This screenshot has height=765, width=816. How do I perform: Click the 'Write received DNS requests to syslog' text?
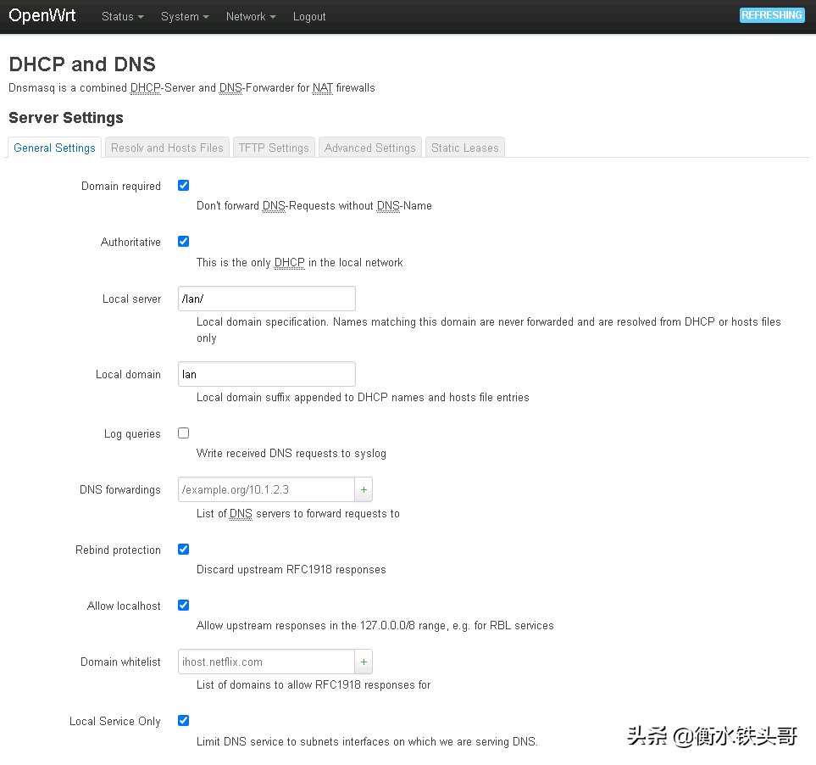(291, 454)
